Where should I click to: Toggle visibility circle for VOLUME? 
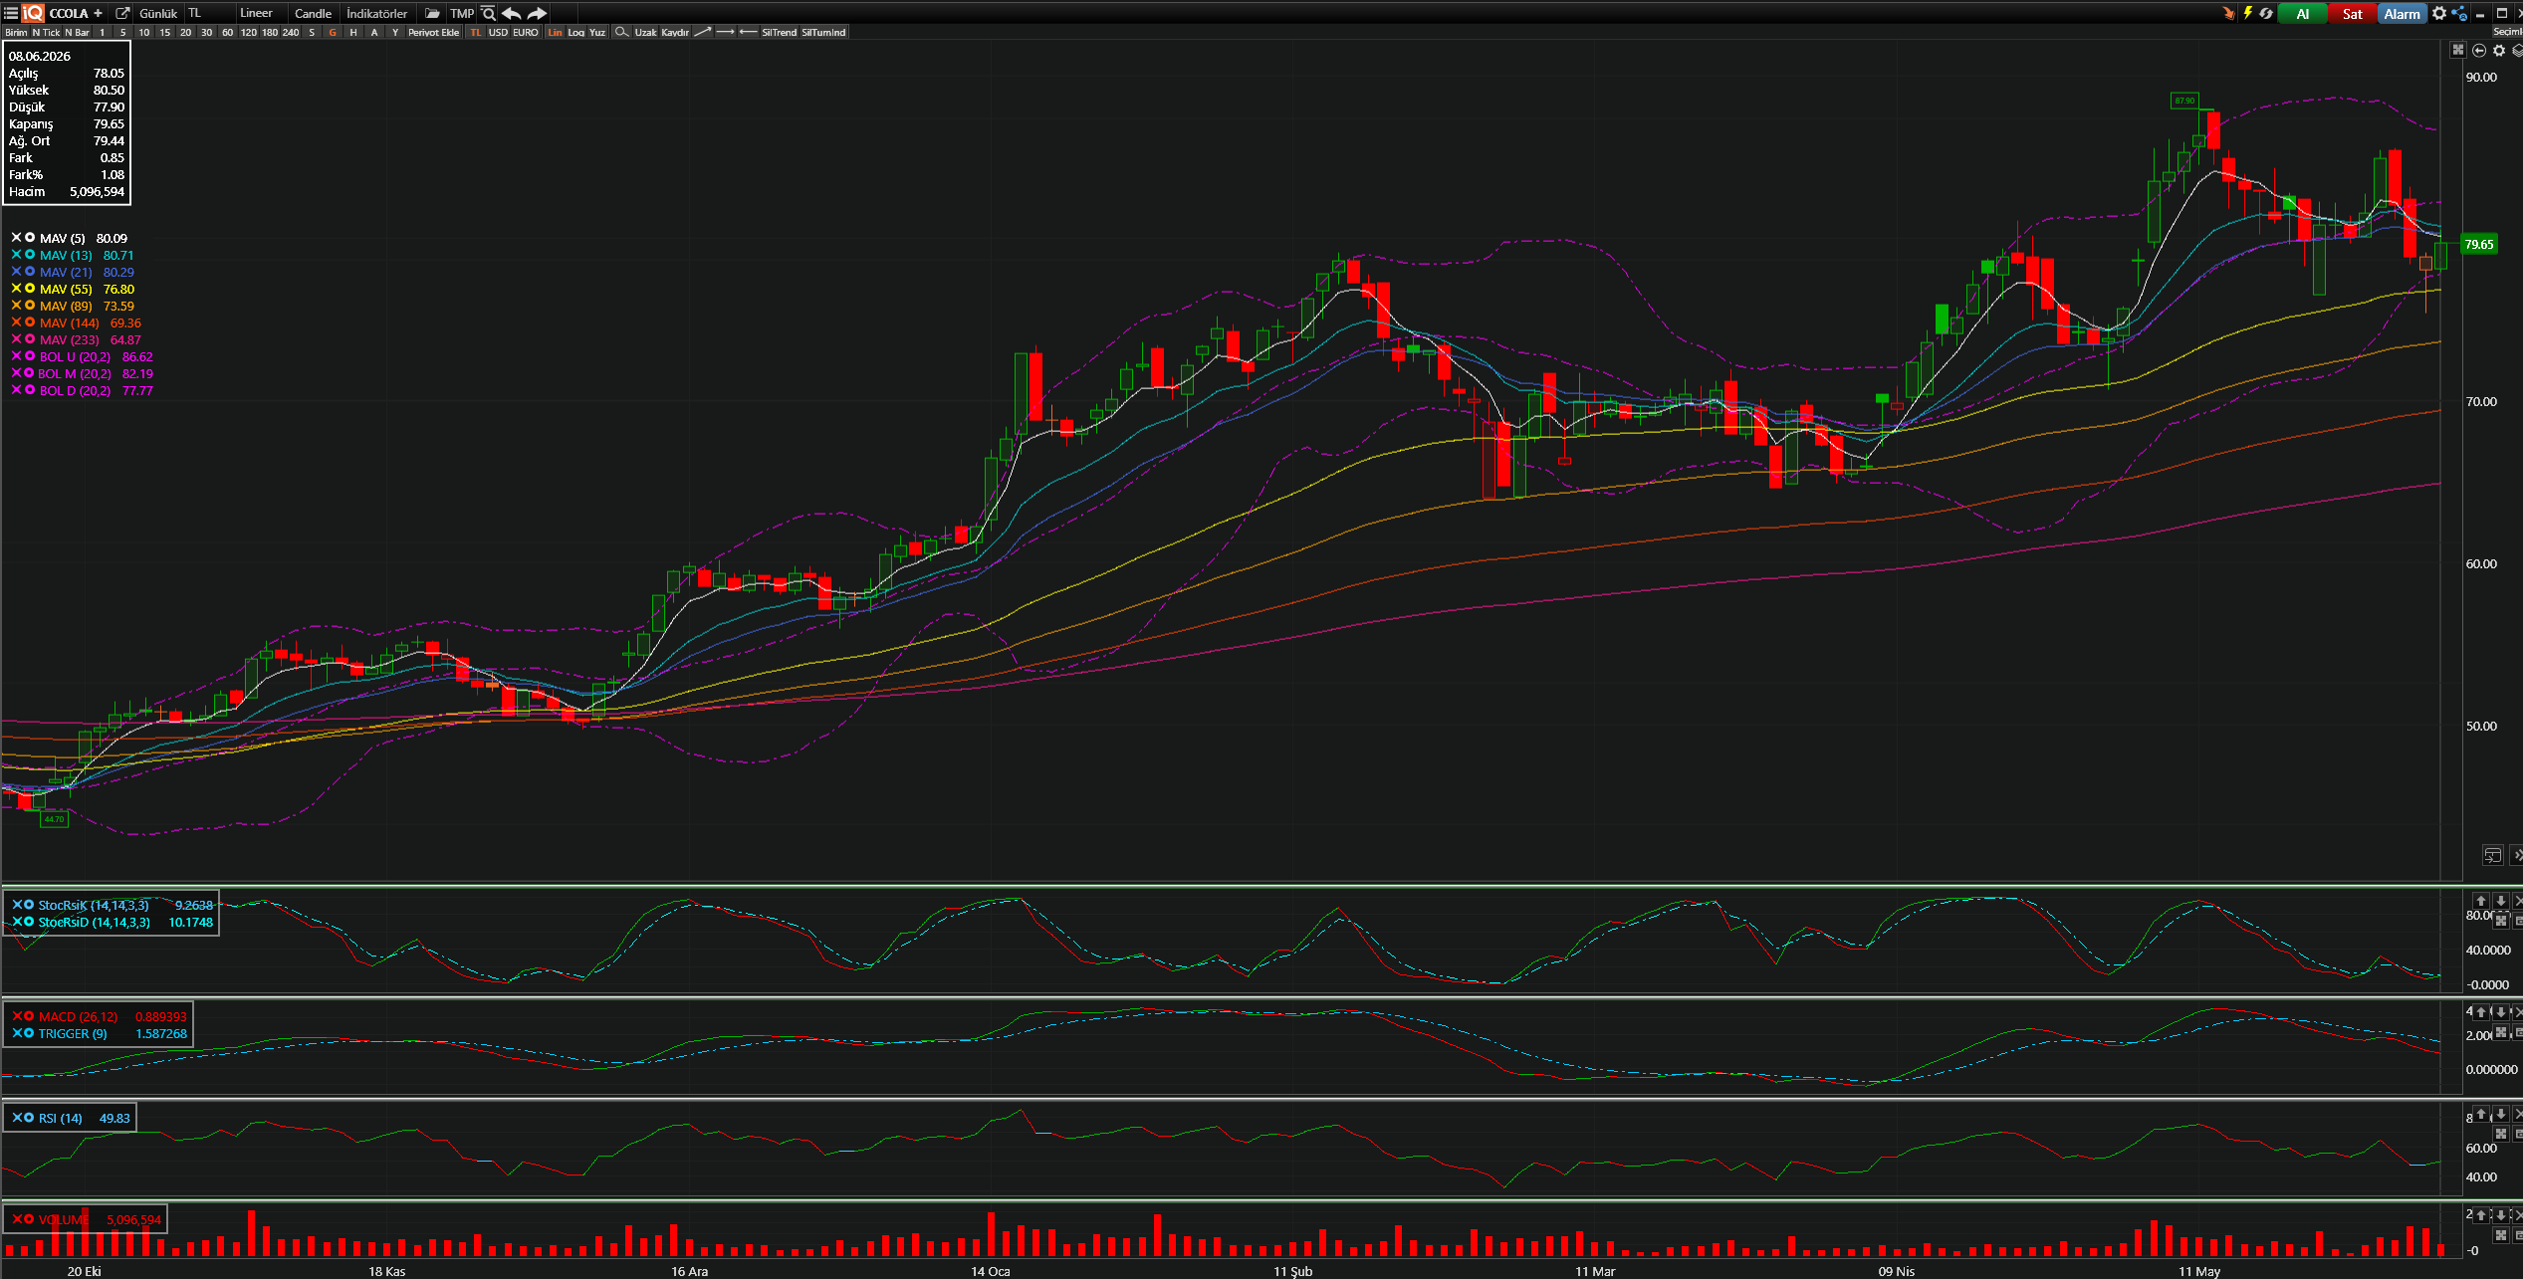click(29, 1219)
